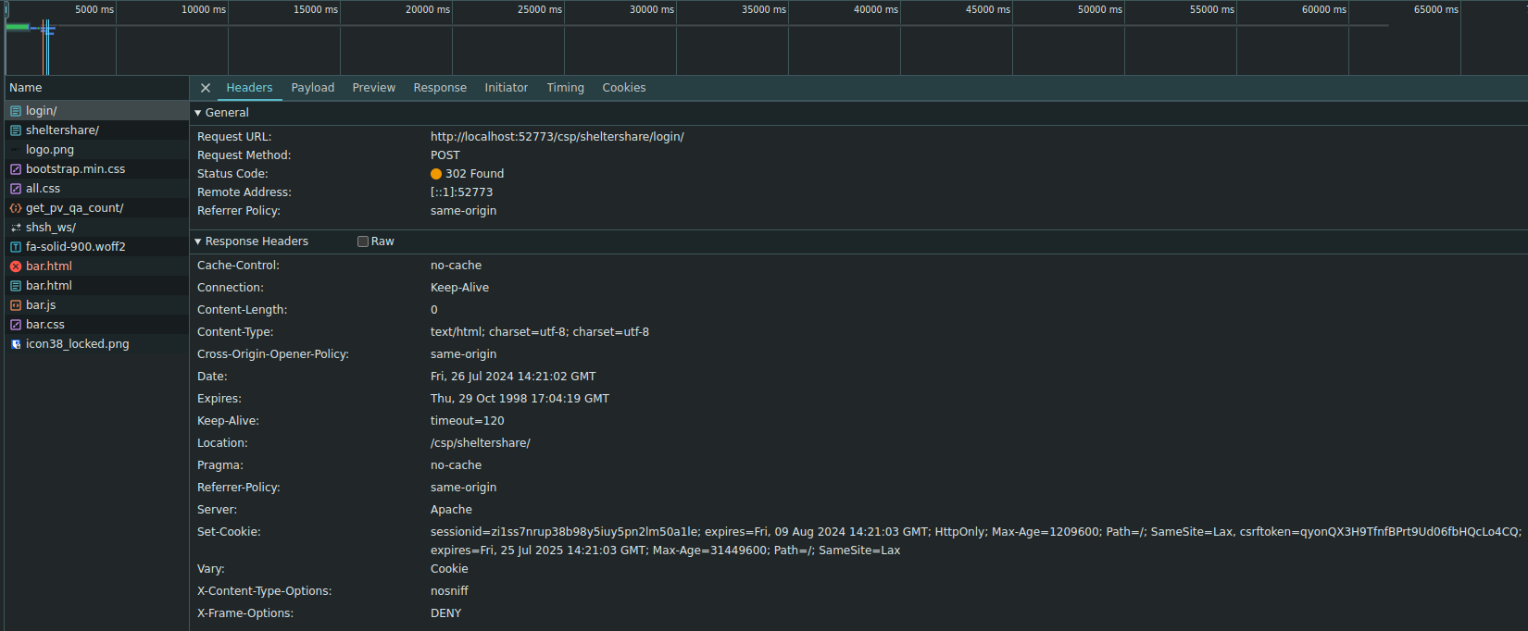Image resolution: width=1528 pixels, height=631 pixels.
Task: Click the image icon beside icon38_locked.png
Action: tap(16, 344)
